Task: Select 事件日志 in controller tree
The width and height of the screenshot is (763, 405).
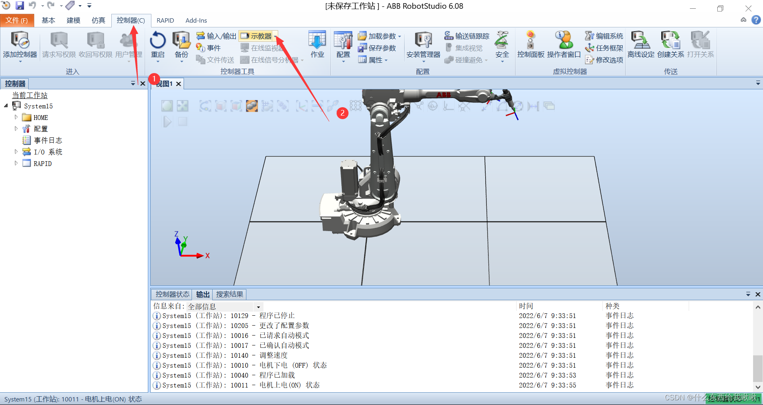Action: point(48,140)
